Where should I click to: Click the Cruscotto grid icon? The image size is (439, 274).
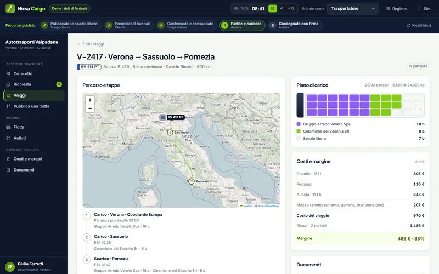coord(8,73)
